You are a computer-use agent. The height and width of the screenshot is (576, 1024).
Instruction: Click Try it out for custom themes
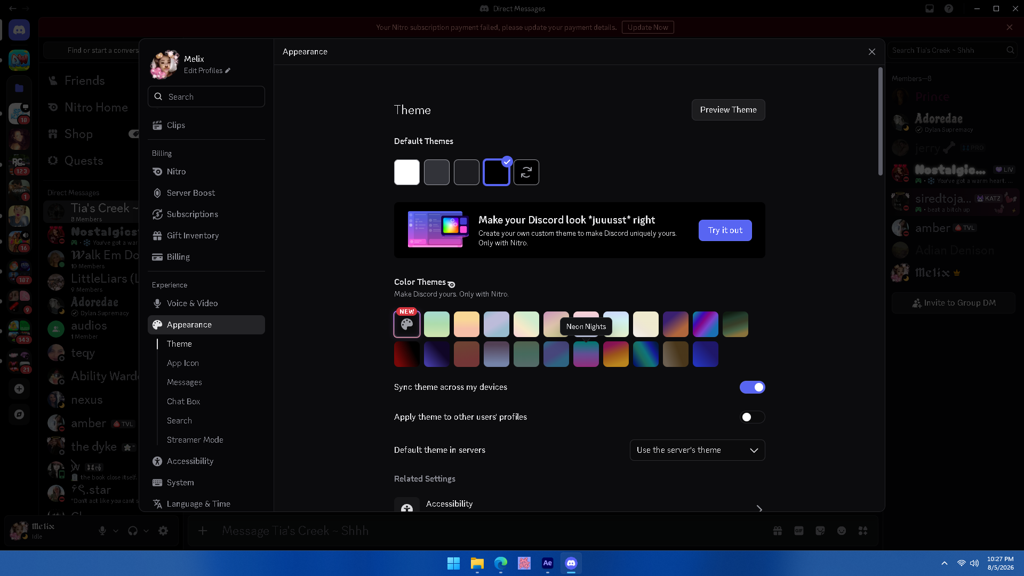coord(725,230)
